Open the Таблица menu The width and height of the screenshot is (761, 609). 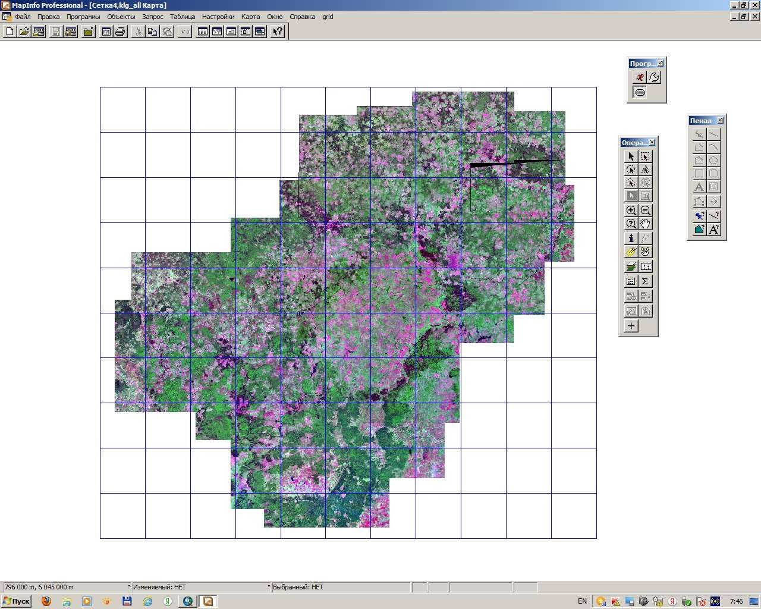pos(183,17)
